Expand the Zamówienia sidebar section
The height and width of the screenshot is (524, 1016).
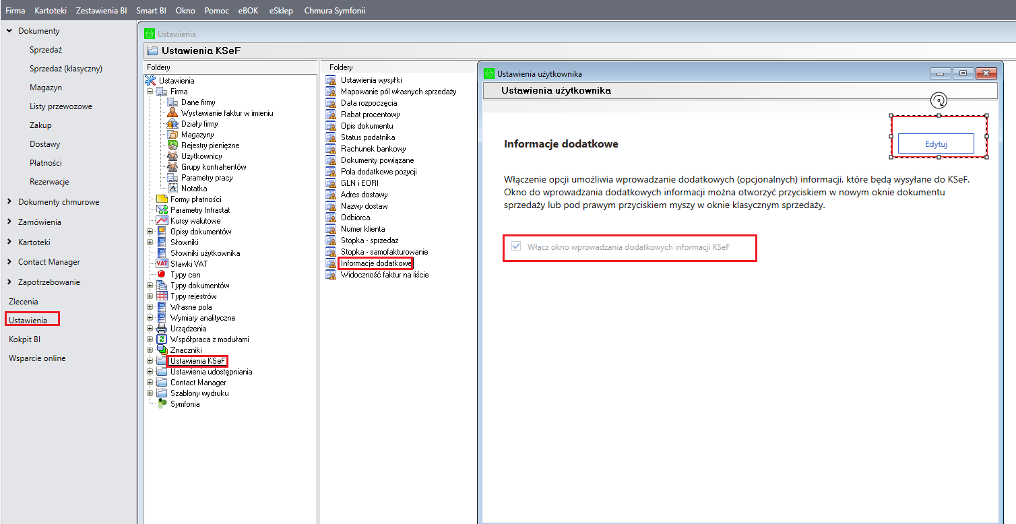pos(9,222)
